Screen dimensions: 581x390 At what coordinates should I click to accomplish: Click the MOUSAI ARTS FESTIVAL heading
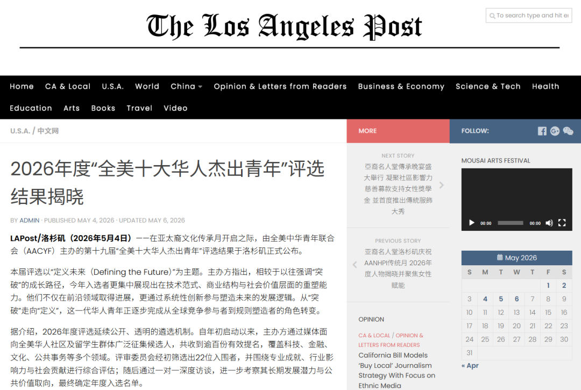[496, 161]
